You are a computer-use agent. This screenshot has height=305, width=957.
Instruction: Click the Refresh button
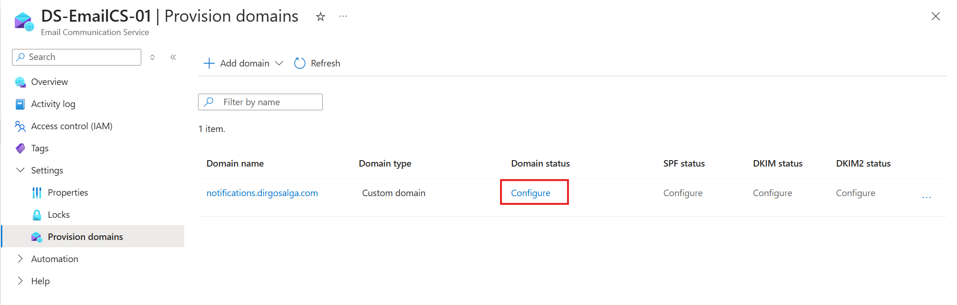tap(317, 63)
